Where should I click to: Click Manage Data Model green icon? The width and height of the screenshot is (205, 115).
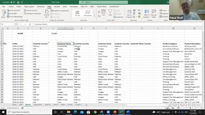click(139, 17)
